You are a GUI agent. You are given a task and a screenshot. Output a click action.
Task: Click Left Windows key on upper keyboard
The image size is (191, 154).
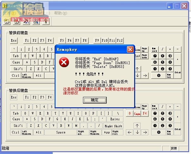click(27, 75)
